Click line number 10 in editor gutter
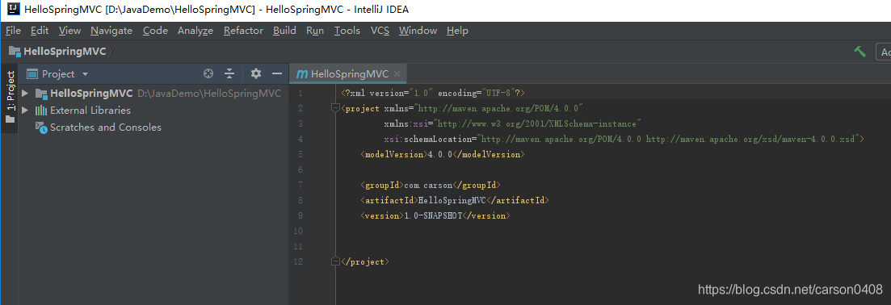 coord(298,231)
